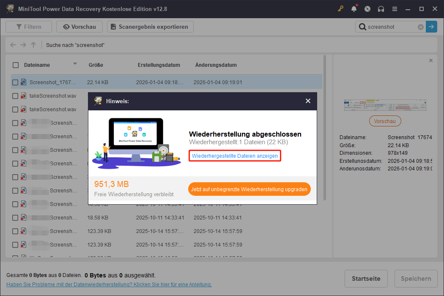Upgrade to unlimited recovery

pos(249,189)
